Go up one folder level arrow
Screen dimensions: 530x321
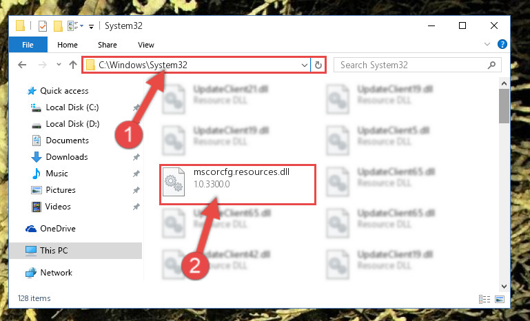(73, 65)
